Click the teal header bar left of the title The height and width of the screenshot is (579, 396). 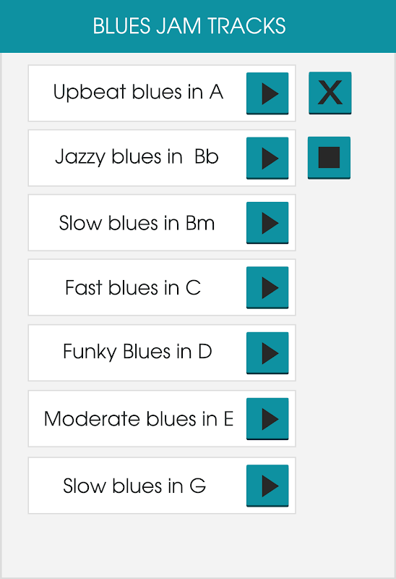click(46, 26)
